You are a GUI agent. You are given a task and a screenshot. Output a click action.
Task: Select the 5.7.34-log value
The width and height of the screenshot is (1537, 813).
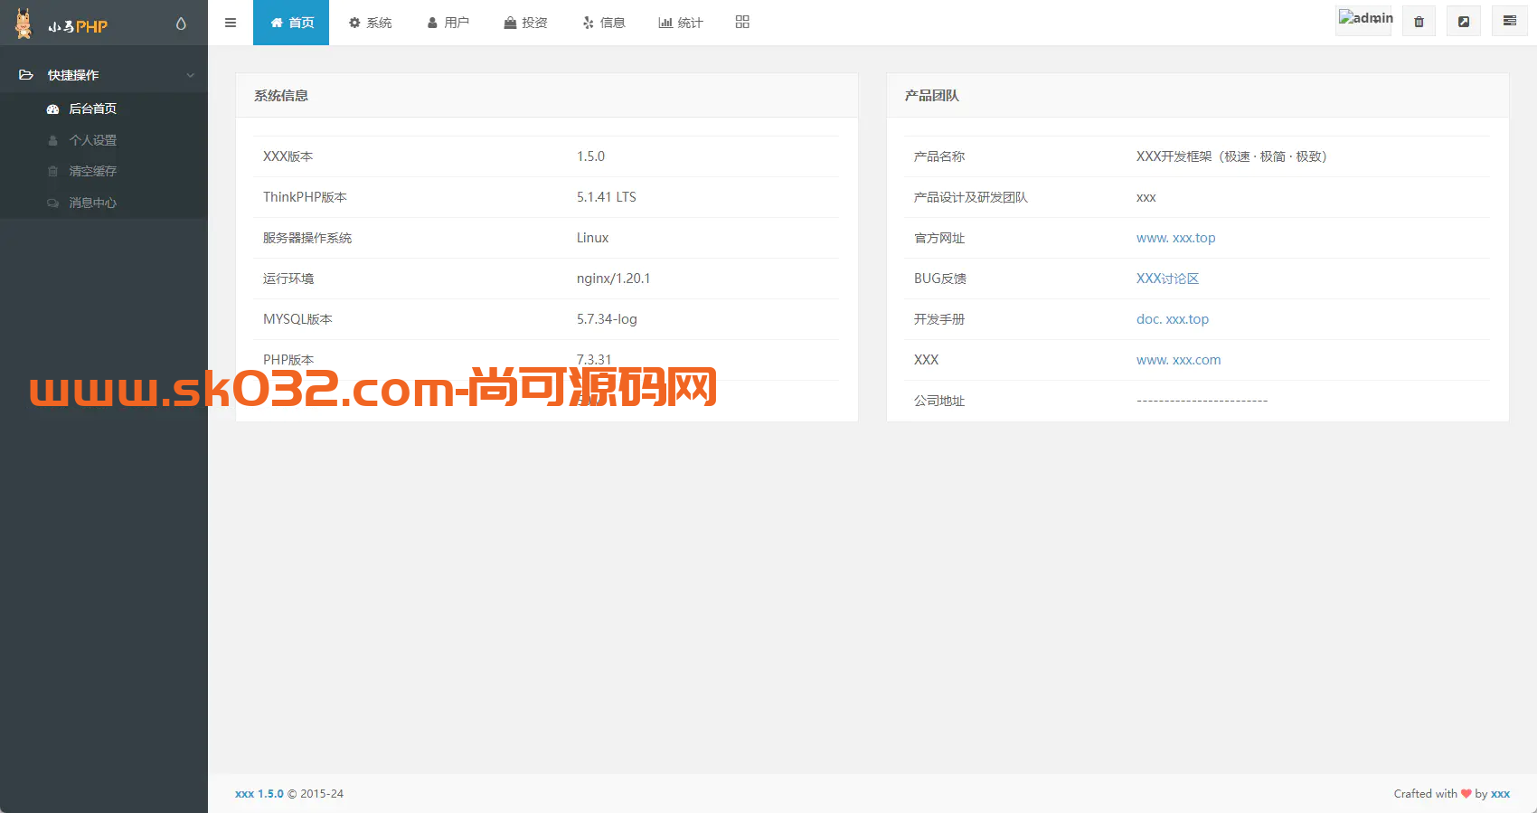[607, 319]
